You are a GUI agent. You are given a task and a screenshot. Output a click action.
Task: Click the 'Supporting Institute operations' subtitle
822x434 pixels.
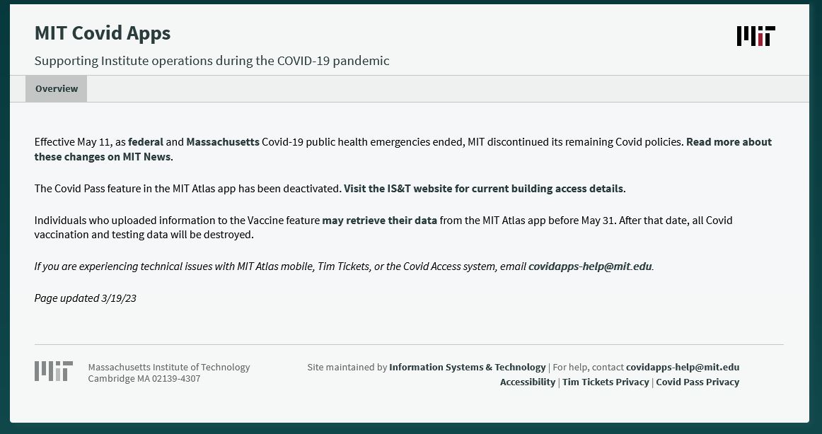(x=212, y=61)
